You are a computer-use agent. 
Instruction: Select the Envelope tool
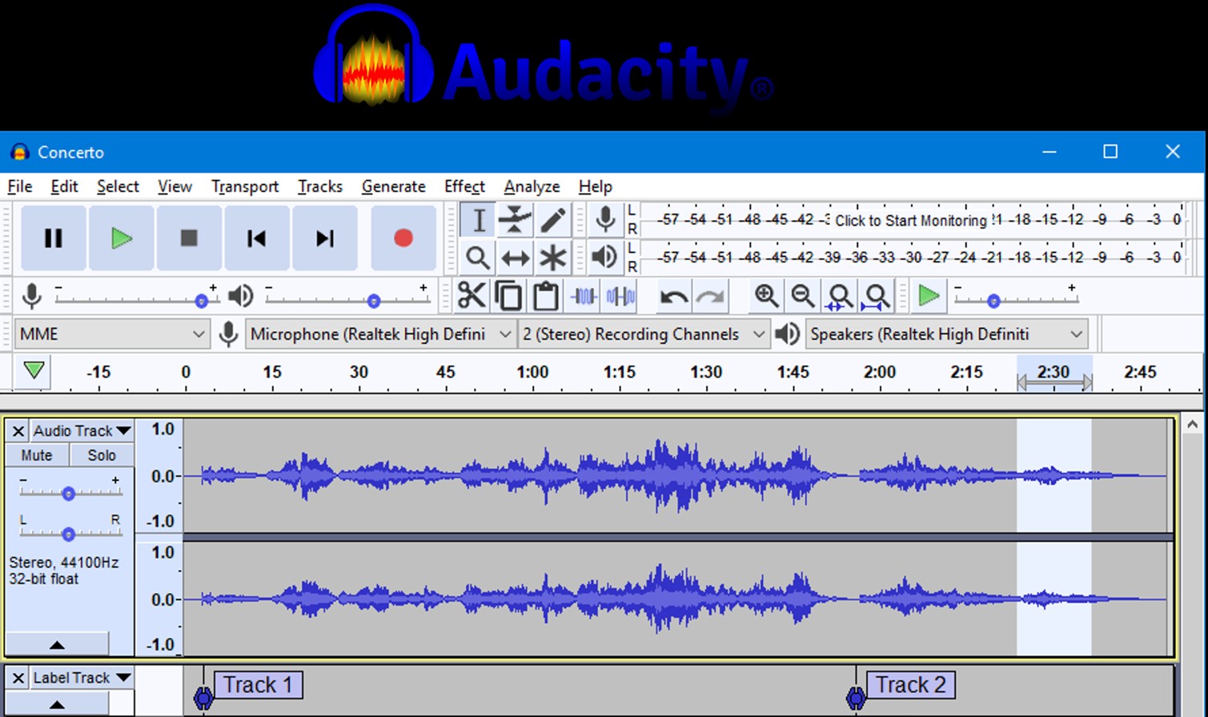coord(515,220)
